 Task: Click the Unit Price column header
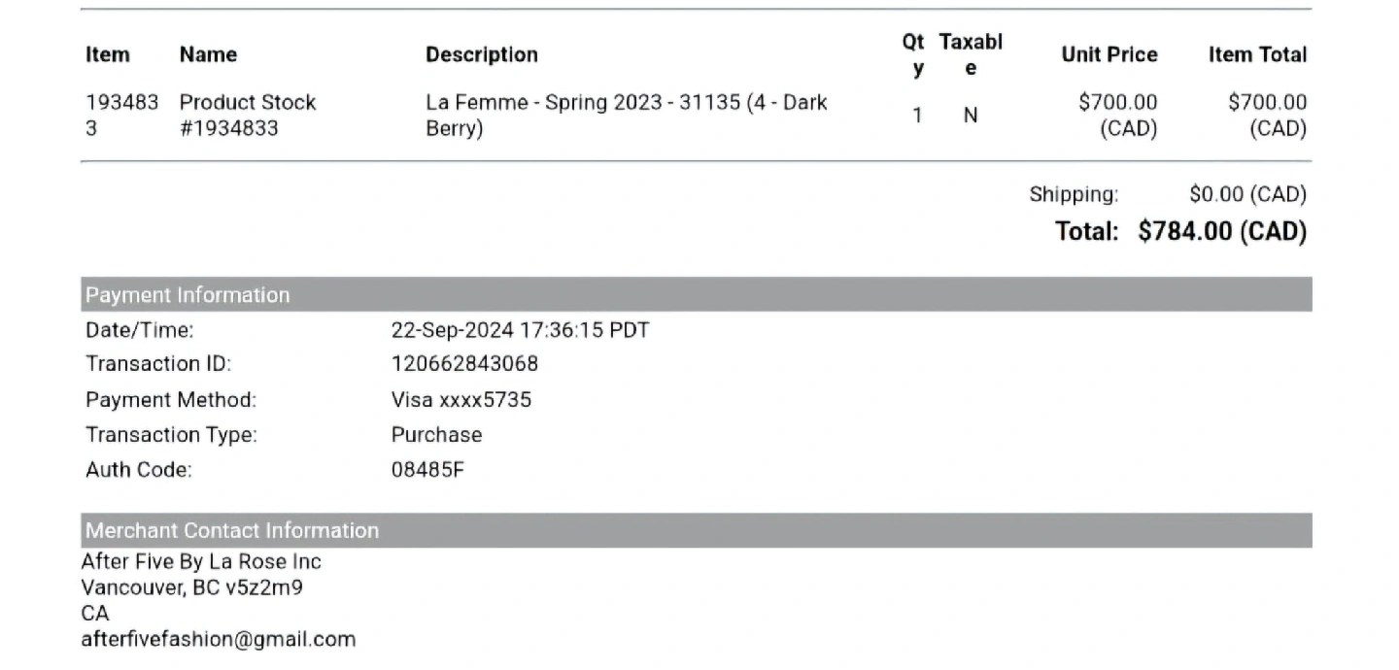coord(1109,55)
